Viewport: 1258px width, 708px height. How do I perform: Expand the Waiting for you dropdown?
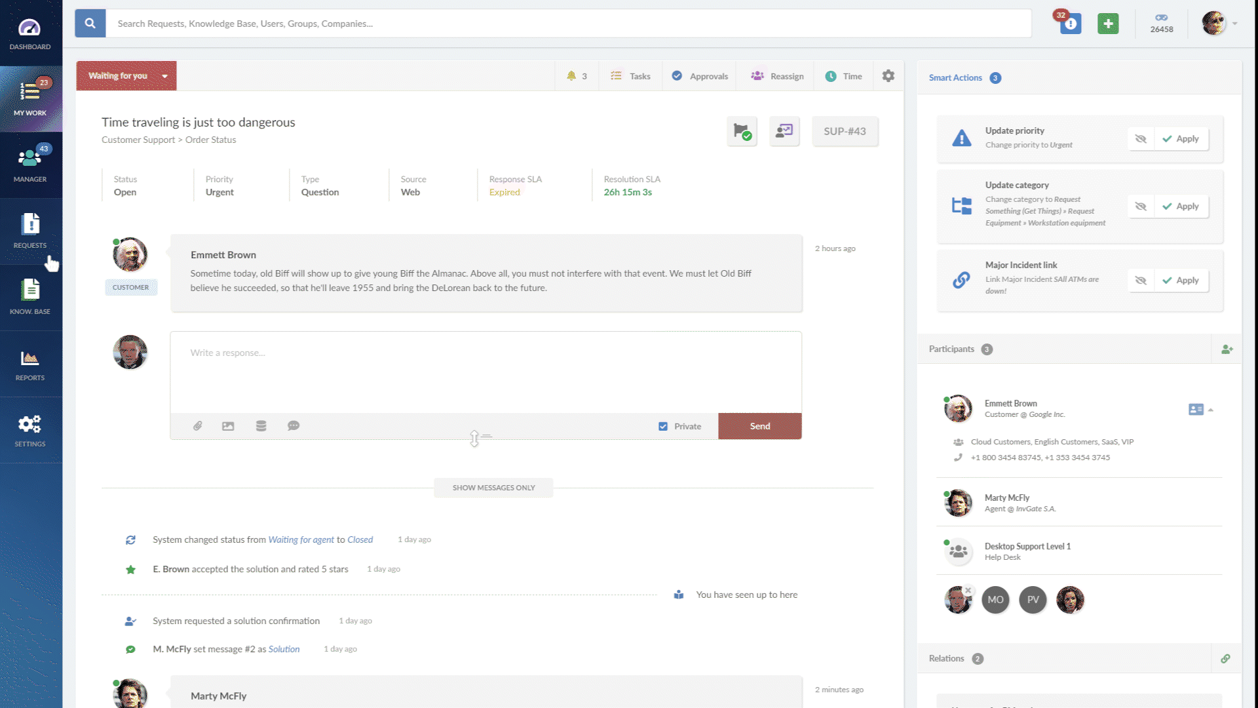pyautogui.click(x=164, y=76)
